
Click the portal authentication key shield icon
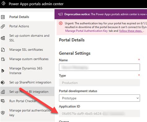click(x=3, y=113)
